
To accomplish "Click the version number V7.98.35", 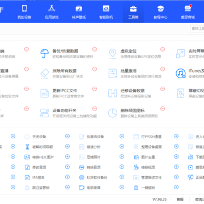I will pos(159,199).
